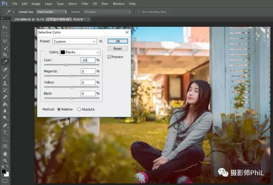Viewport: 273px width, 185px height.
Task: Click the Magenta percentage input field
Action: point(88,71)
